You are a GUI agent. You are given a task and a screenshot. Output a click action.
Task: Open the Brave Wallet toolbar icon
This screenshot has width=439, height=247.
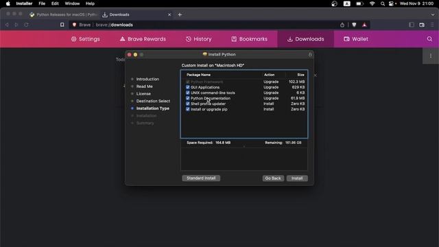point(422,25)
